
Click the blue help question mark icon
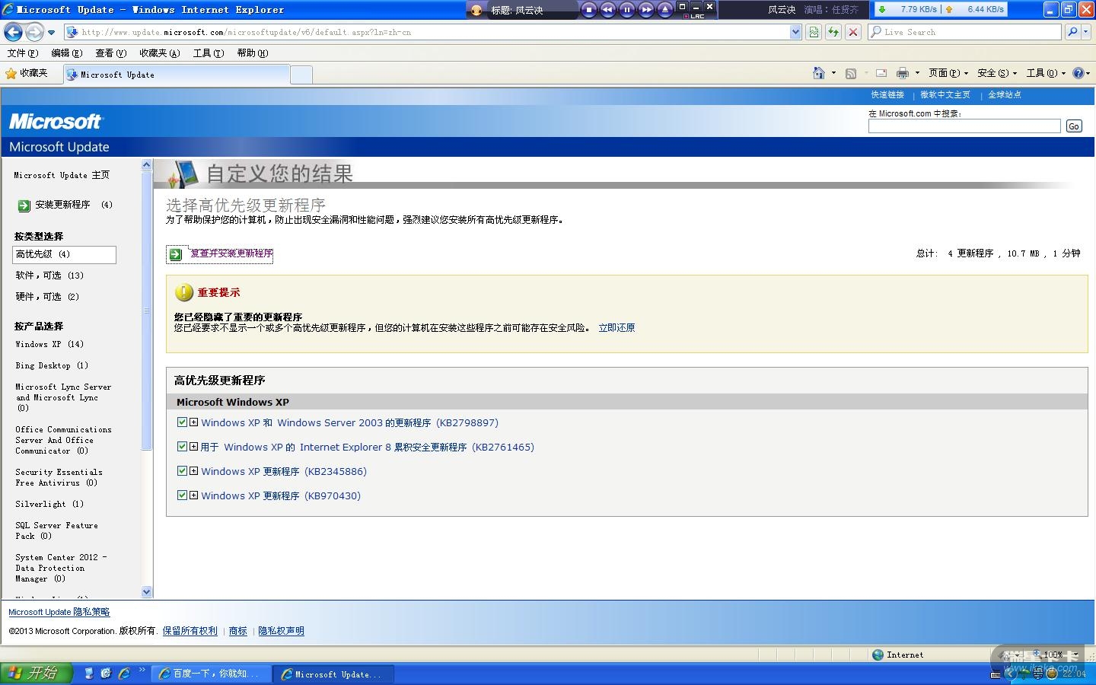[1078, 73]
